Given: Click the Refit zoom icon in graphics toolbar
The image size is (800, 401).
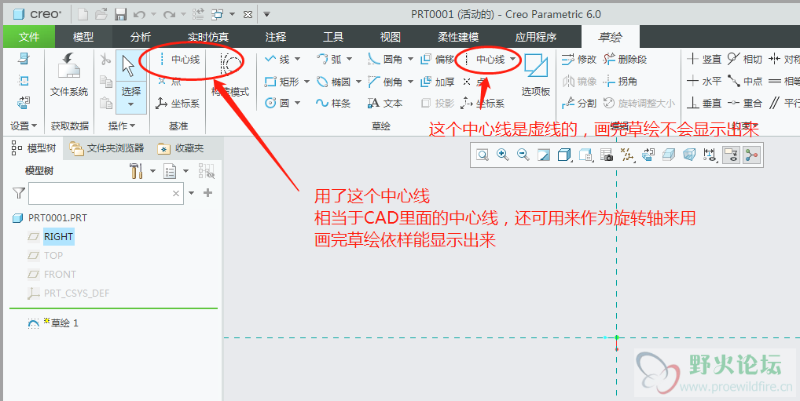Looking at the screenshot, I should click(483, 155).
